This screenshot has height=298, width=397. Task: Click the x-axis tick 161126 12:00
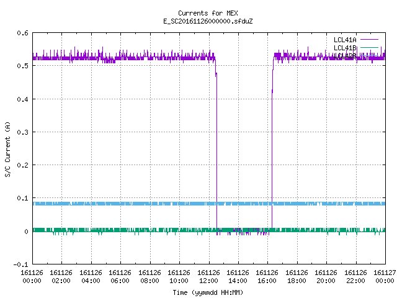(208, 277)
